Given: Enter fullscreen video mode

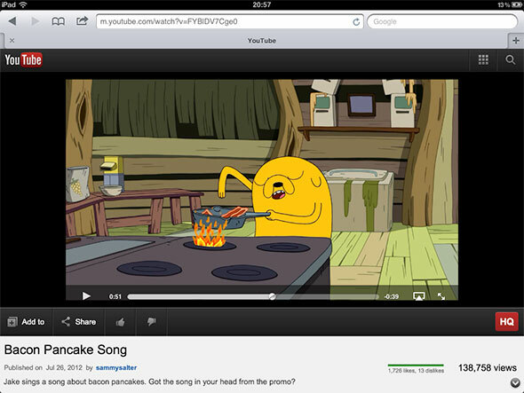Looking at the screenshot, I should 441,296.
